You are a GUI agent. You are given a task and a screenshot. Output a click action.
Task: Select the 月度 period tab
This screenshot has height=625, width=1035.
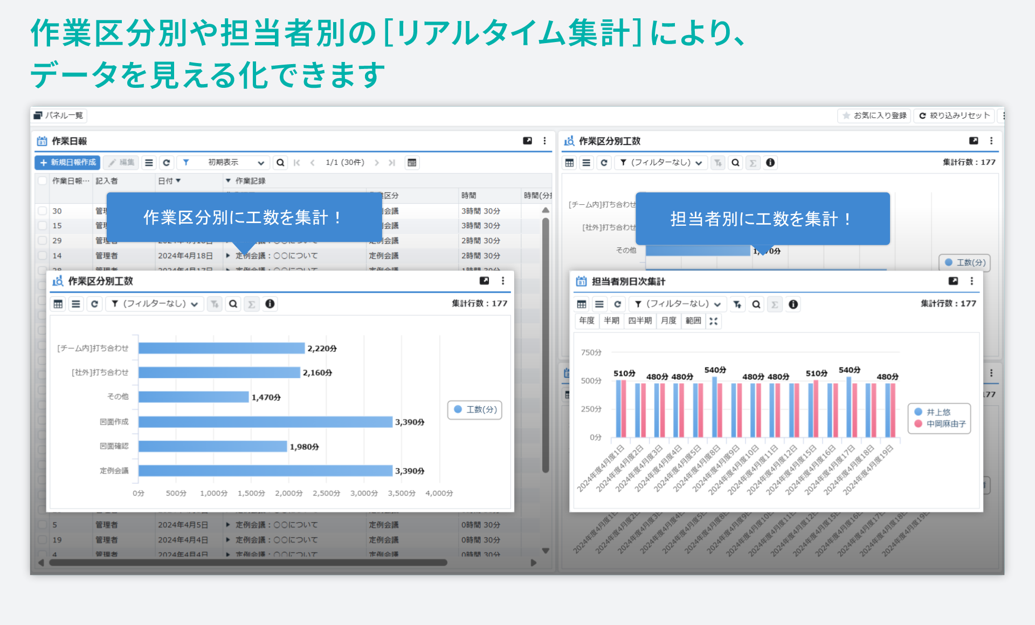(668, 321)
